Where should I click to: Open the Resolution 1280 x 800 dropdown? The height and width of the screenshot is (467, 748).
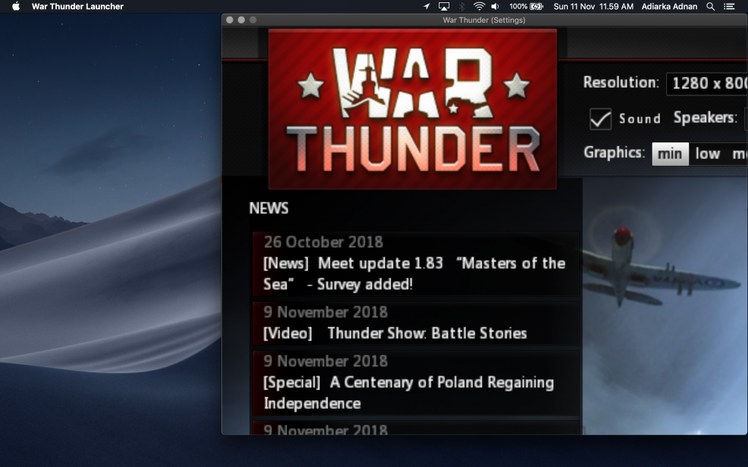707,83
